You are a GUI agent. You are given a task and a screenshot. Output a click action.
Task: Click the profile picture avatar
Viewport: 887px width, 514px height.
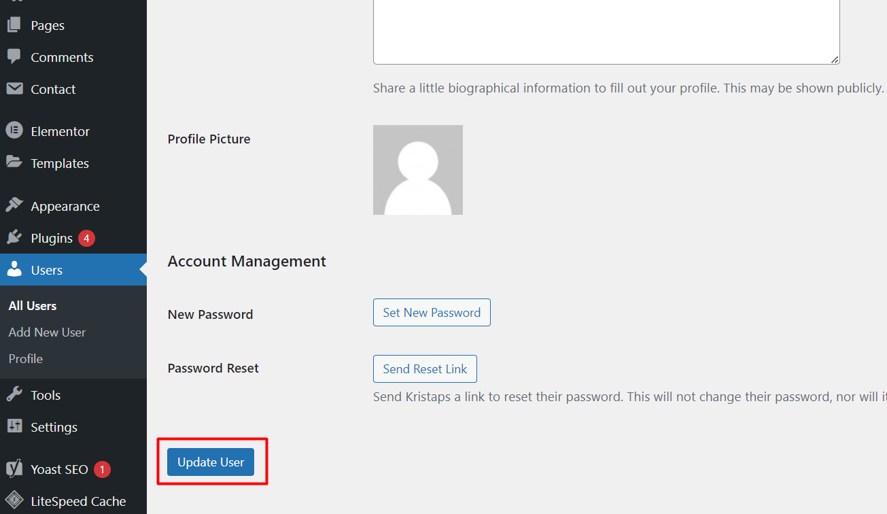(418, 170)
